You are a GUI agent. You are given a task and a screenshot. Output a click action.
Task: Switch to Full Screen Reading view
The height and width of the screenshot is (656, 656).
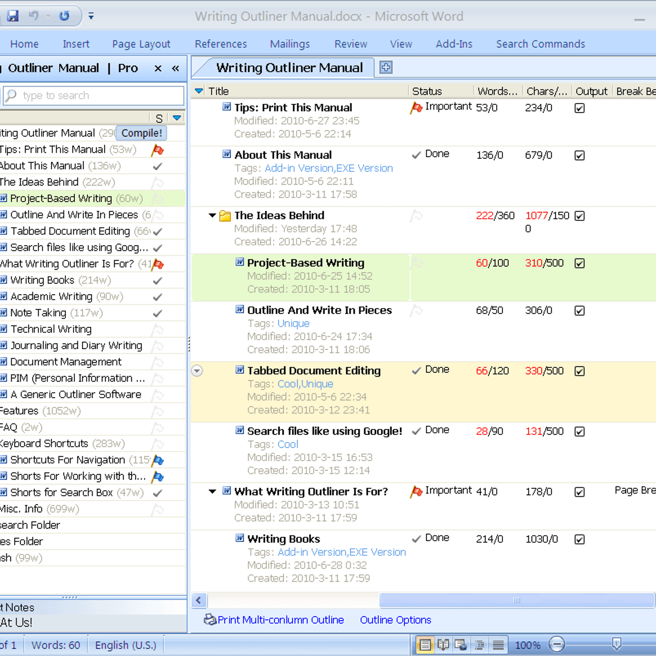(443, 645)
